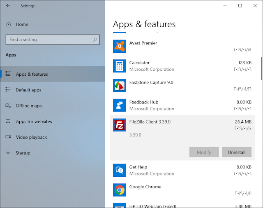Click the Apps & features page heading
Image resolution: width=263 pixels, height=208 pixels.
pyautogui.click(x=144, y=24)
